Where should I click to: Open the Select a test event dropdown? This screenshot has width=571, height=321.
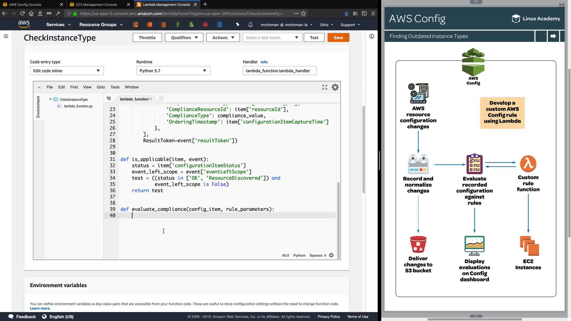272,38
